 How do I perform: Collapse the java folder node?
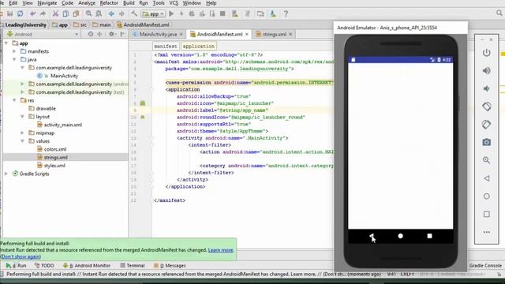point(14,59)
